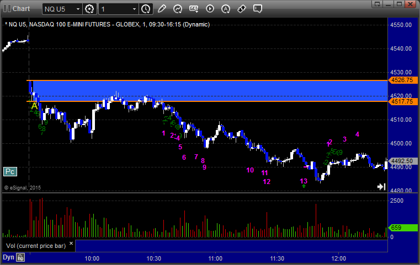
Task: Click the 659 volume value marker
Action: tap(403, 228)
